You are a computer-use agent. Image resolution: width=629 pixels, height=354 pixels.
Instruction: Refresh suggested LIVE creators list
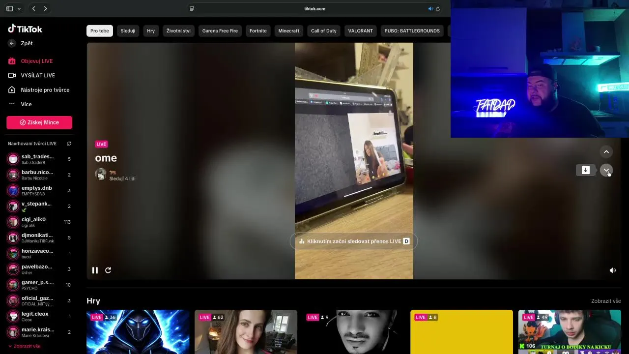69,144
